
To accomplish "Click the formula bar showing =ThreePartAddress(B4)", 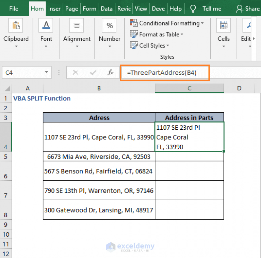I will click(165, 73).
